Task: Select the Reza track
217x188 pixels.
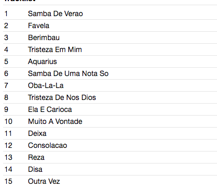Action: 110,157
